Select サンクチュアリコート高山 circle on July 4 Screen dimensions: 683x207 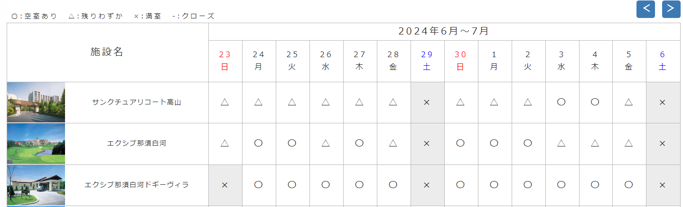595,102
